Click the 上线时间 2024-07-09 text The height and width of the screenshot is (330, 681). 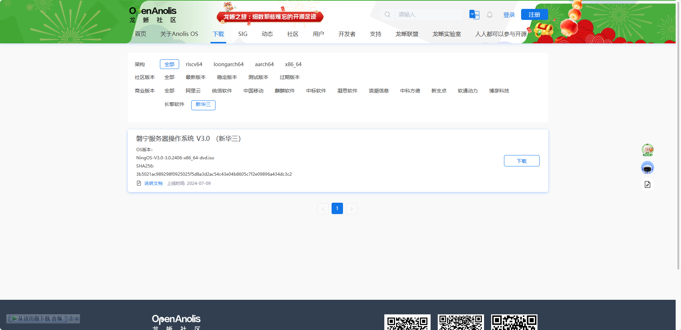click(189, 183)
